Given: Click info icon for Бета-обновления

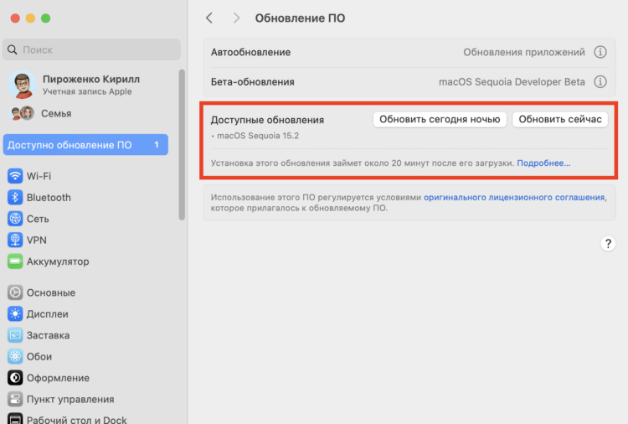Looking at the screenshot, I should [x=600, y=82].
